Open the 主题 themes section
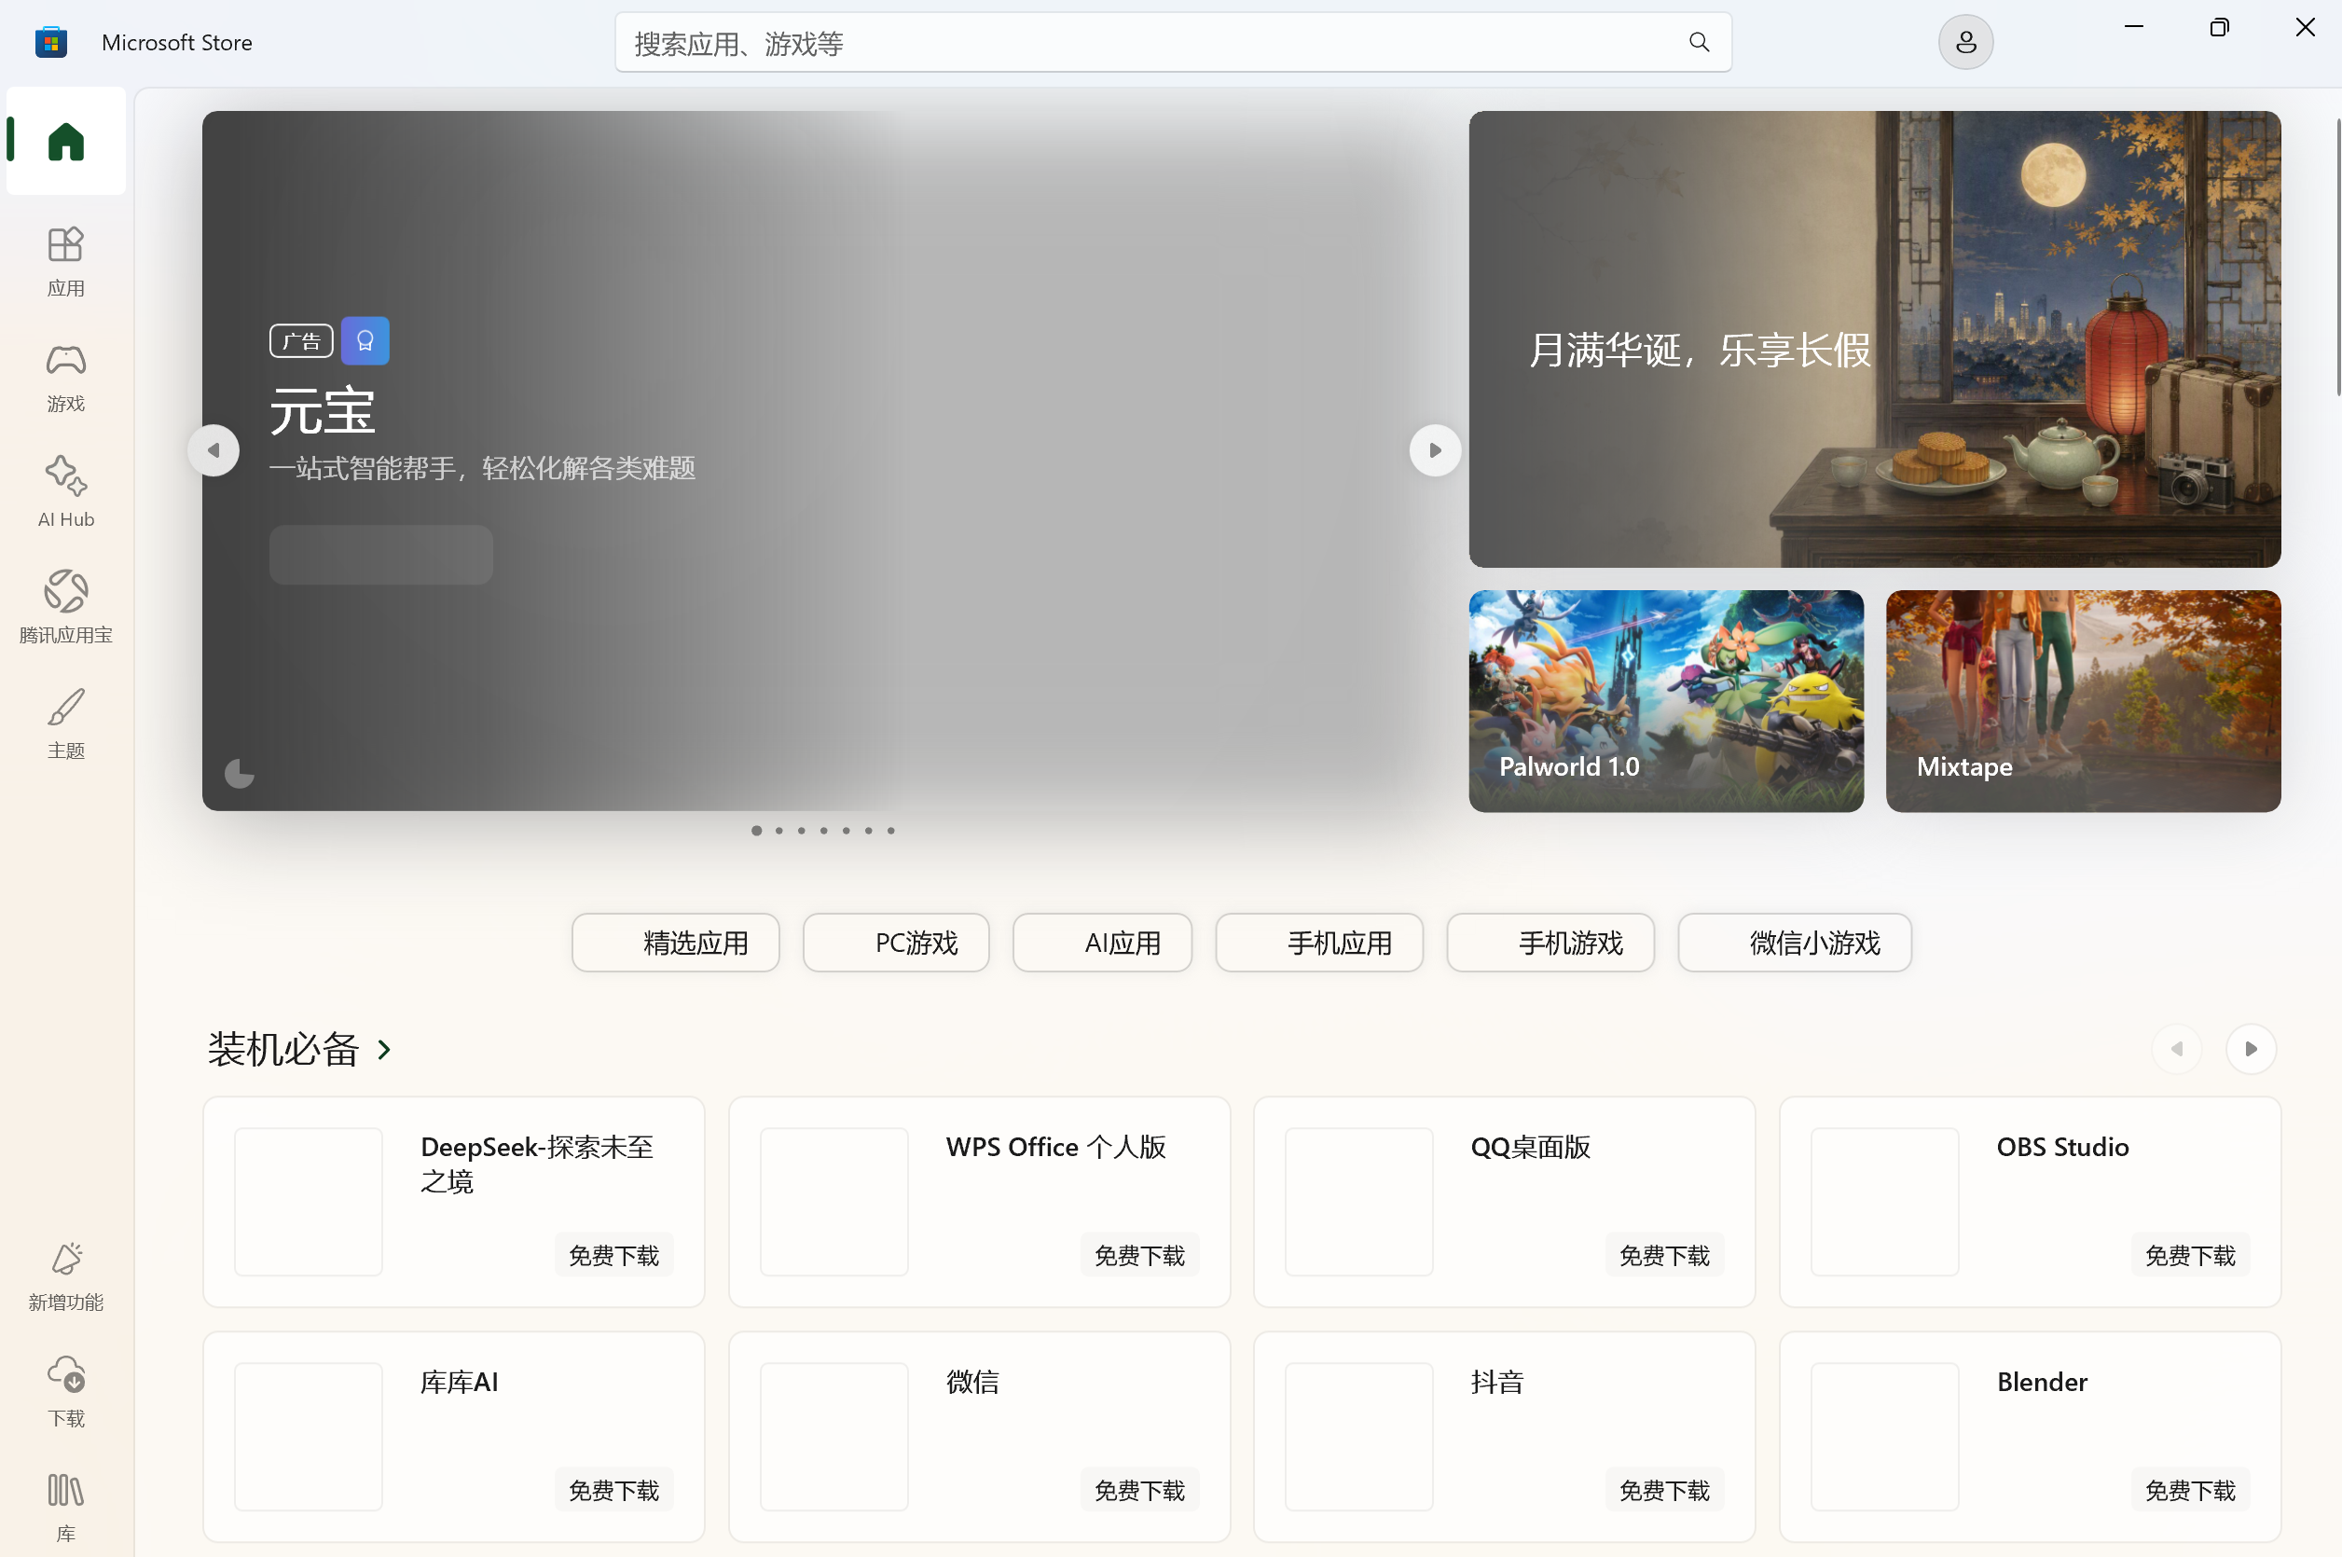Image resolution: width=2342 pixels, height=1557 pixels. point(65,724)
